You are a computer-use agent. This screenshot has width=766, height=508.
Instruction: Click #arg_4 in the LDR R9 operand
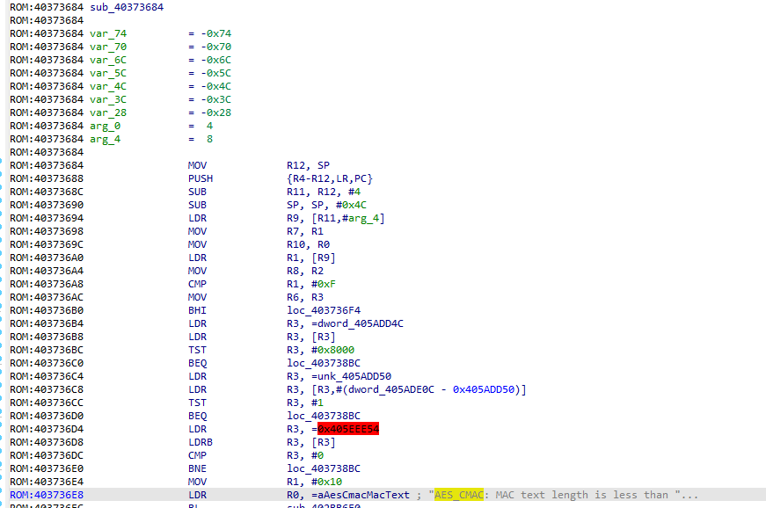(361, 218)
